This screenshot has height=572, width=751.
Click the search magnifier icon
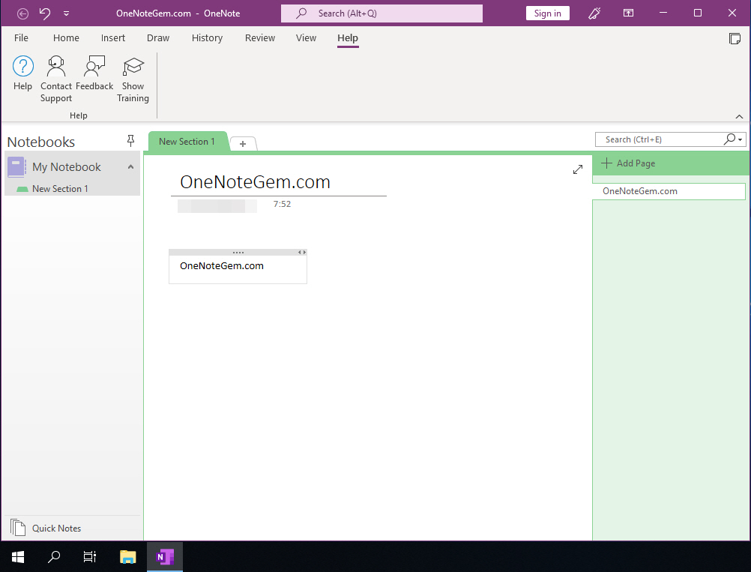click(x=729, y=139)
